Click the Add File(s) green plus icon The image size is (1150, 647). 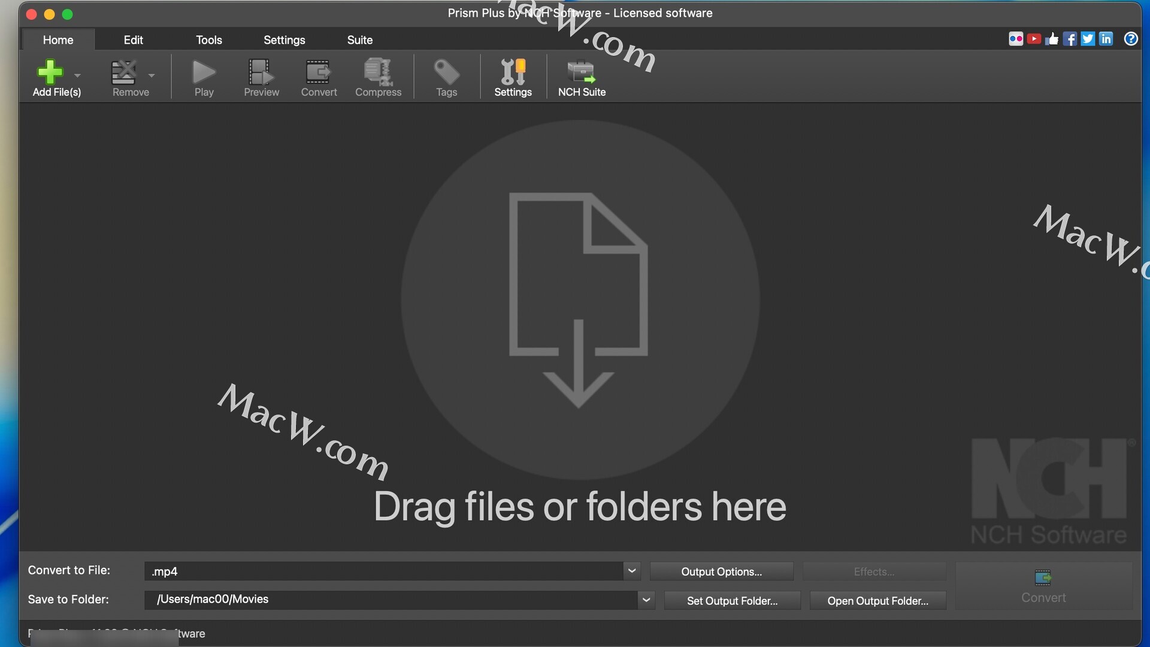click(x=50, y=72)
